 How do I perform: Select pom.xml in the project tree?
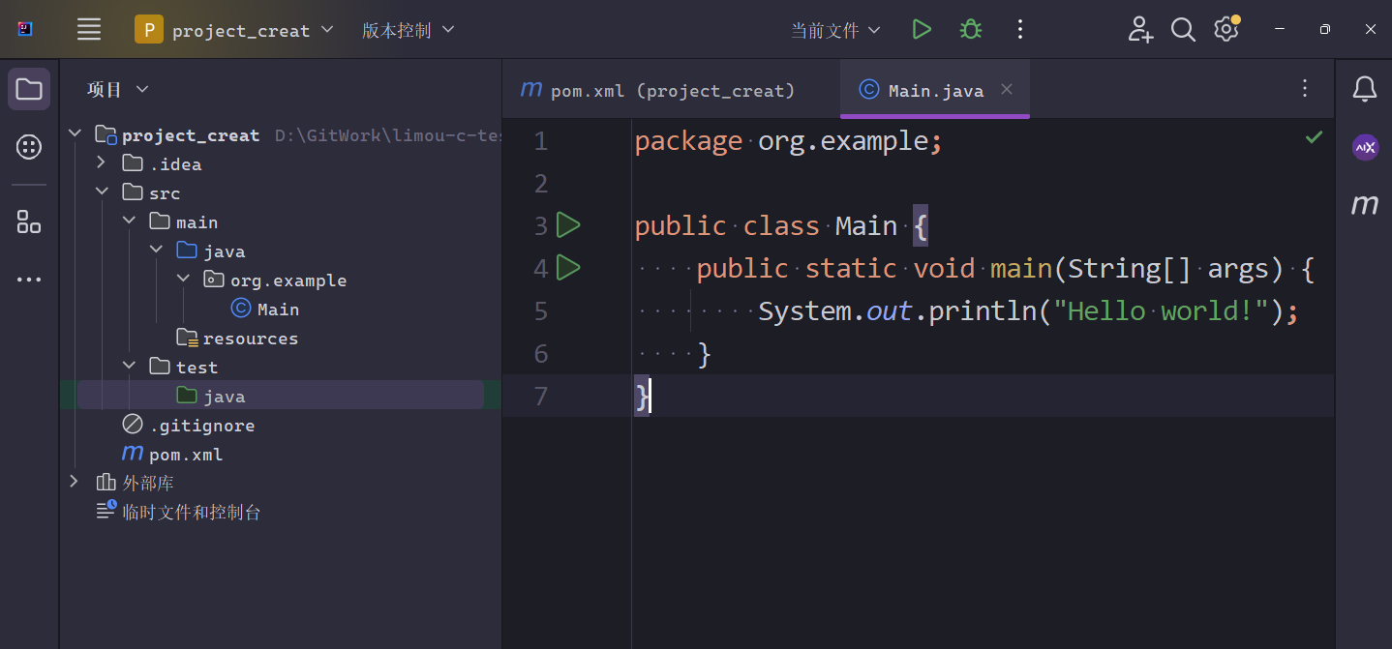(x=185, y=454)
